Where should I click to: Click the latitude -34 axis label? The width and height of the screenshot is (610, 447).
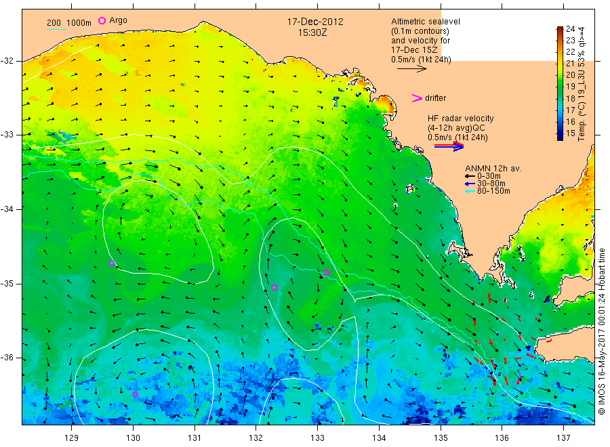coord(7,209)
